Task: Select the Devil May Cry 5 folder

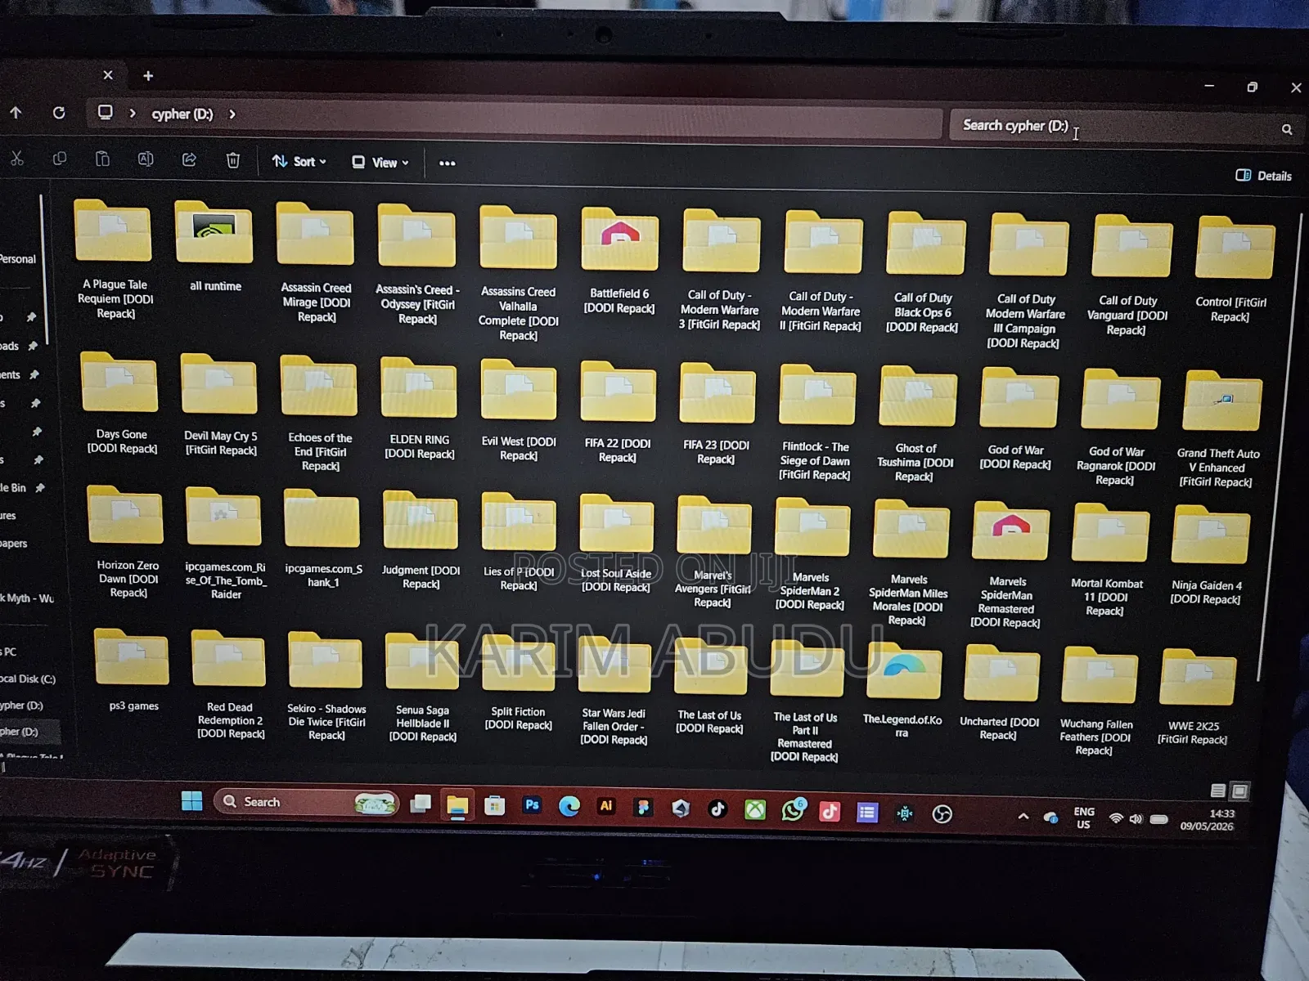Action: pyautogui.click(x=220, y=405)
